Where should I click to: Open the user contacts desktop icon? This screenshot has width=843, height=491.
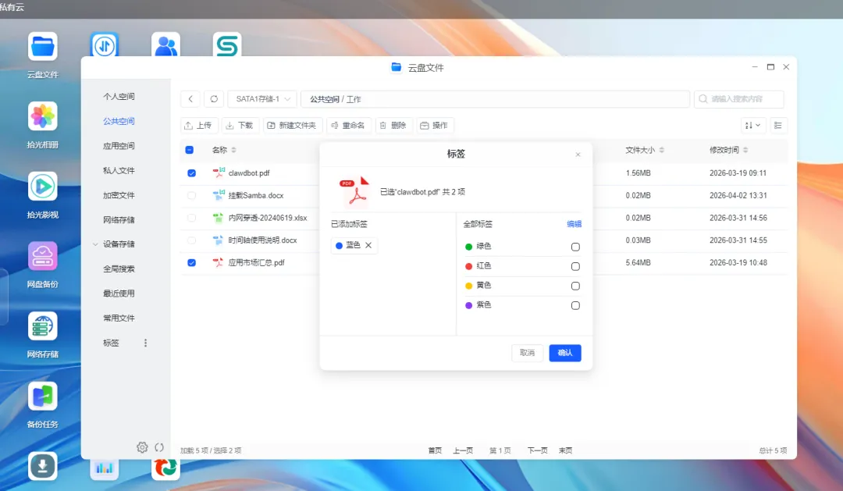point(165,44)
